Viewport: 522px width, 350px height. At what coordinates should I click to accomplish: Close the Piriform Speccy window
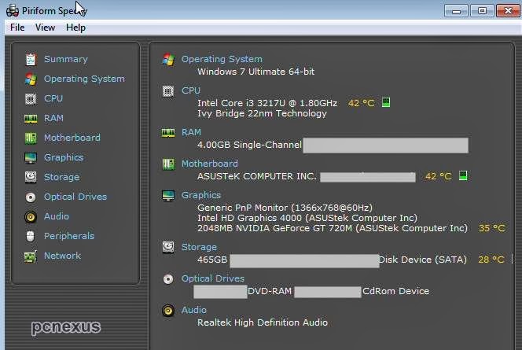(x=508, y=11)
